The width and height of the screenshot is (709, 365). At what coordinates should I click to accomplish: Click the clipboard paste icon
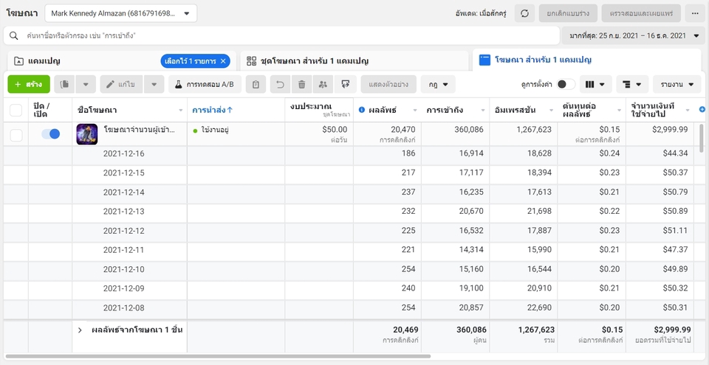click(256, 85)
